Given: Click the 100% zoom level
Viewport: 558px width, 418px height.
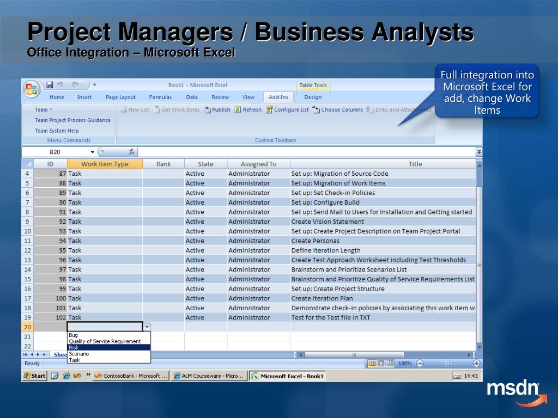Looking at the screenshot, I should (405, 363).
